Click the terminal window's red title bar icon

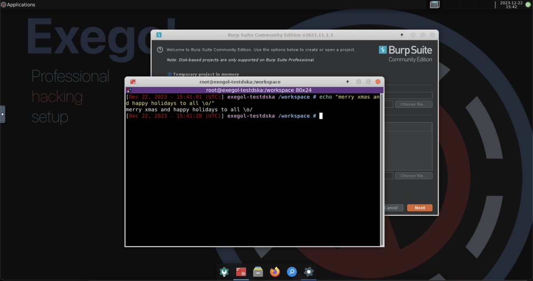pos(132,82)
